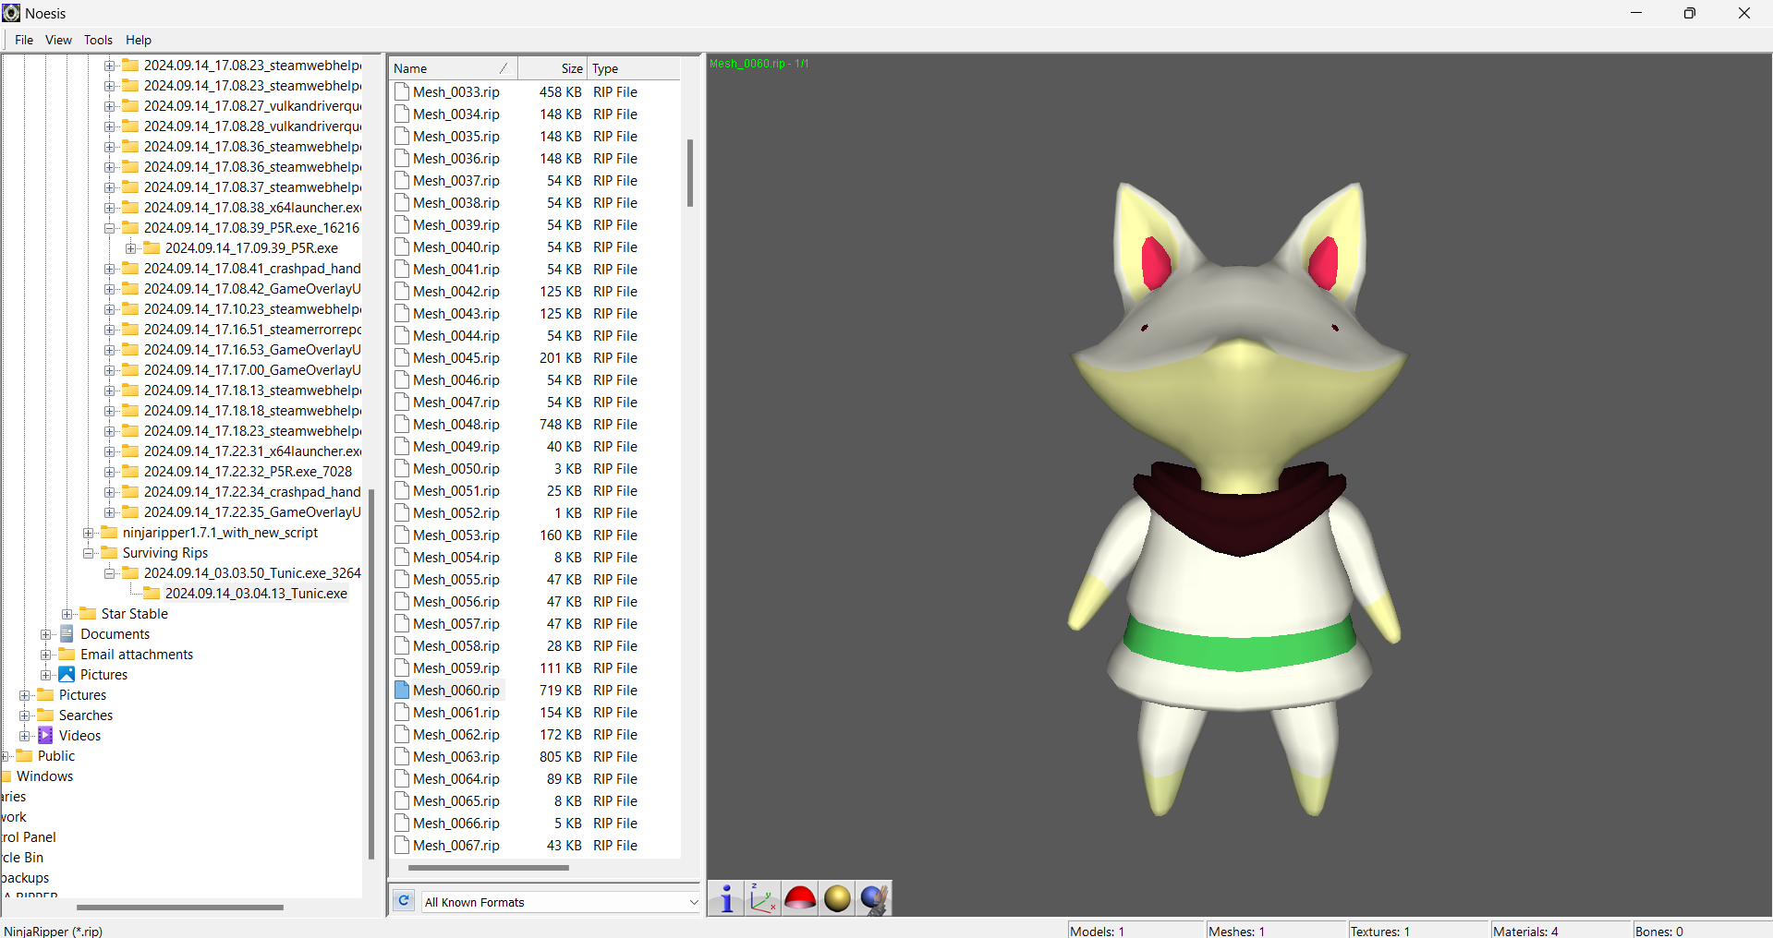Click the file icon beside Mesh_0033.rip
The width and height of the screenshot is (1773, 938).
point(402,91)
